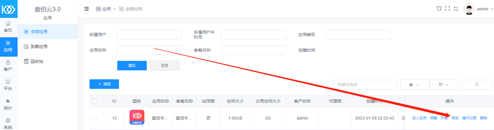Screen dimensions: 494x130
Task: Click the 空间大小 column header
Action: click(235, 101)
